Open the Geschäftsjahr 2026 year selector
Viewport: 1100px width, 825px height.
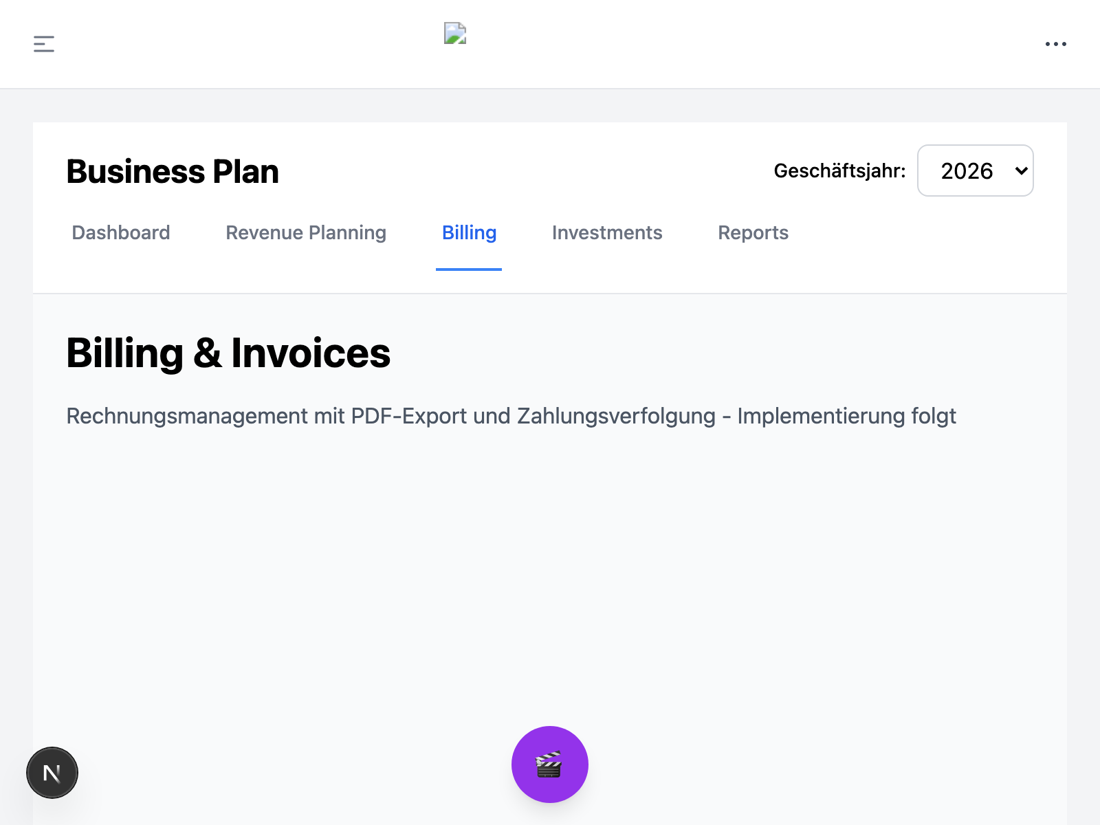point(974,170)
